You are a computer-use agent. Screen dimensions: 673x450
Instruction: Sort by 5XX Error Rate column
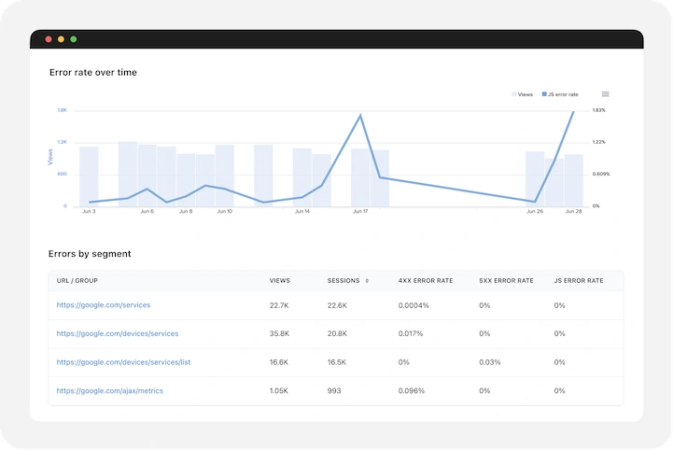click(x=505, y=280)
